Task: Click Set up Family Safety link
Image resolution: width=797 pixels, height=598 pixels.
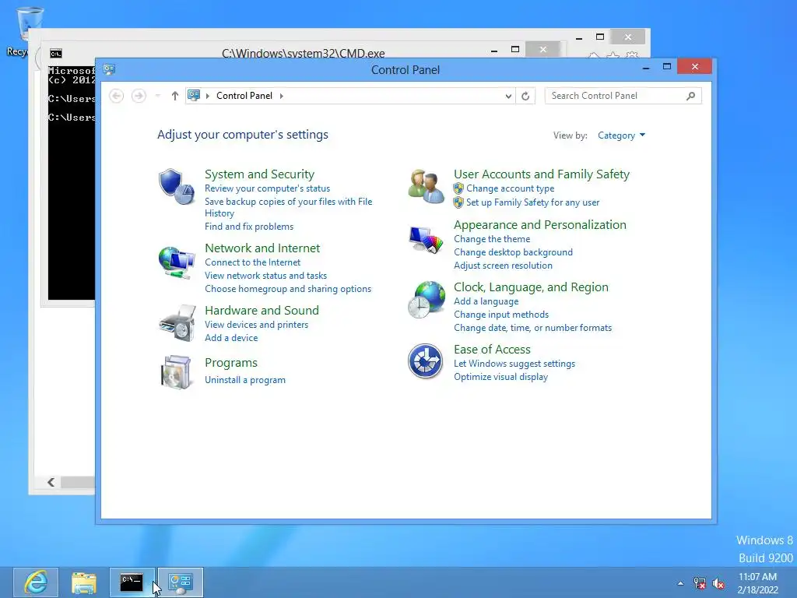Action: tap(532, 202)
